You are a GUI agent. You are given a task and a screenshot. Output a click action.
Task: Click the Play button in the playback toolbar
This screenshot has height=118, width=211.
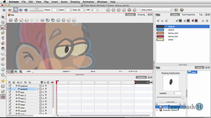(x=4, y=10)
